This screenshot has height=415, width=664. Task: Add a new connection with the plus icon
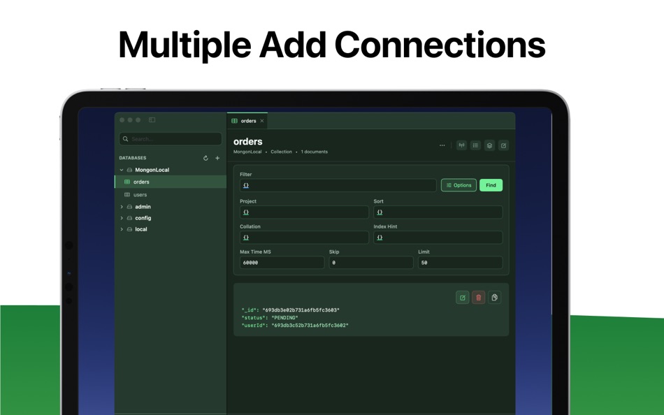tap(217, 158)
